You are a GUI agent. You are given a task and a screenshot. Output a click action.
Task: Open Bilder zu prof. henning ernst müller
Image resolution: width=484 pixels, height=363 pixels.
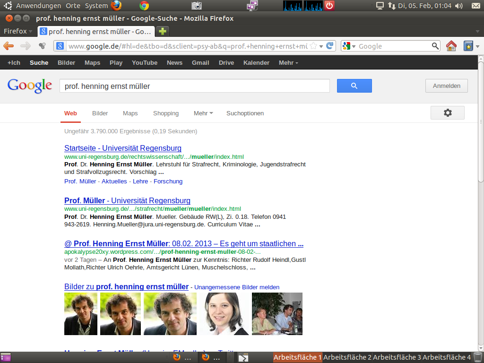click(126, 287)
